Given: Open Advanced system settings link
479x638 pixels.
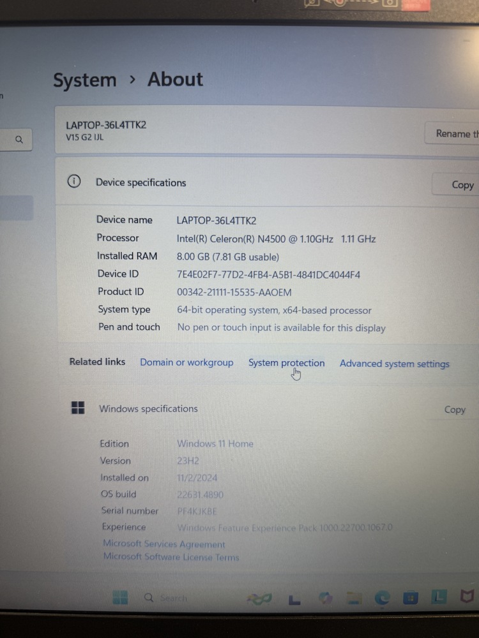Looking at the screenshot, I should [394, 364].
